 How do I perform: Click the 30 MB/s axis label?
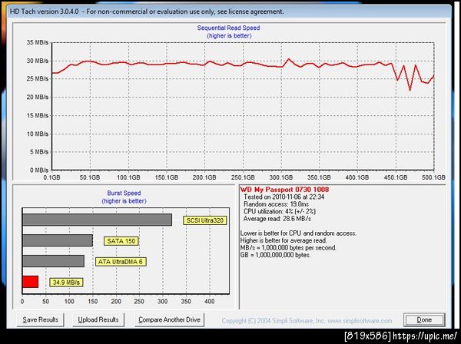coord(38,61)
